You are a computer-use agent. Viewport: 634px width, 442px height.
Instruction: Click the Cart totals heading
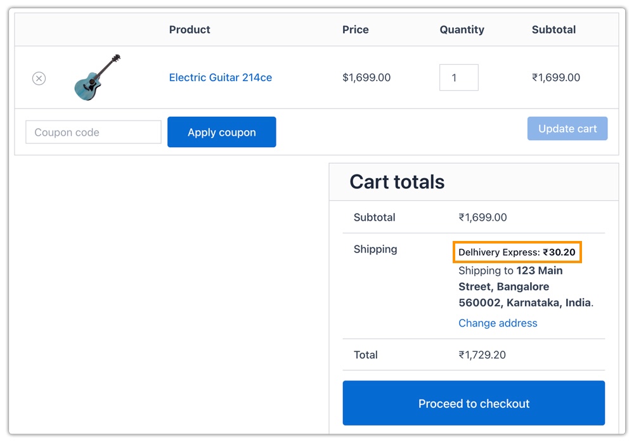pos(396,181)
